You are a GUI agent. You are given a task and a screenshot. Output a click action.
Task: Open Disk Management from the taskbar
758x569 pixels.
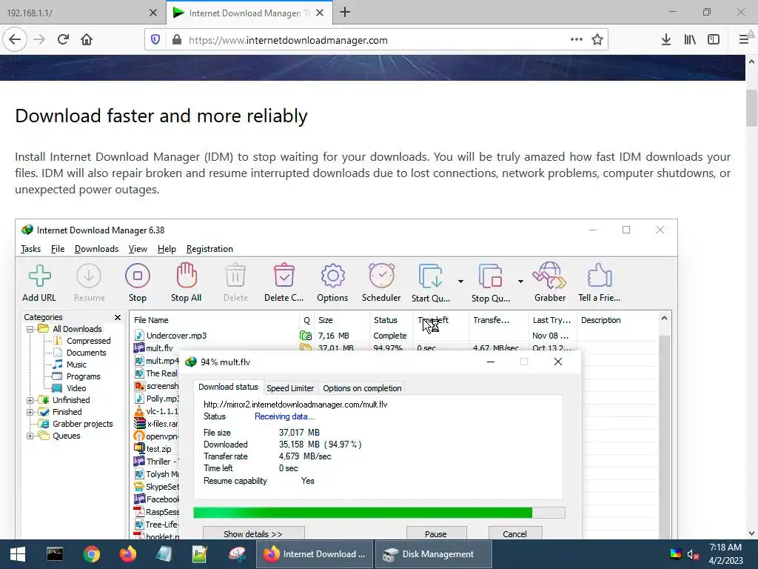(x=434, y=554)
